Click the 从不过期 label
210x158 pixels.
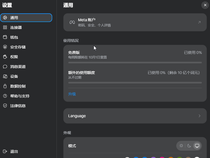(75, 77)
